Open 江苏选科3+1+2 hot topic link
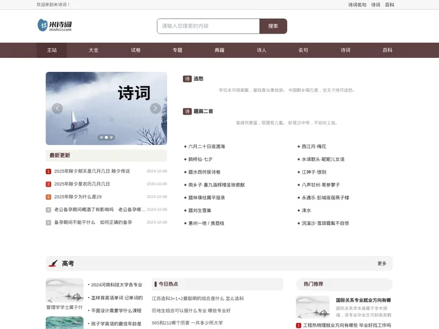Viewport: 439px width, 329px height. point(198,299)
